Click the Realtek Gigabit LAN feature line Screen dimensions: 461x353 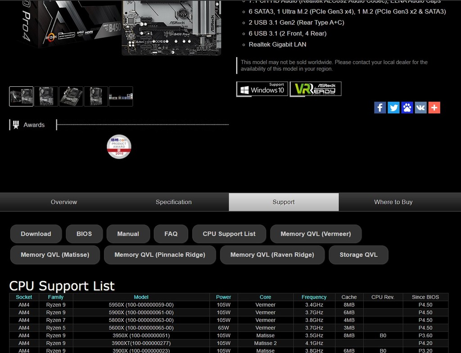(277, 45)
